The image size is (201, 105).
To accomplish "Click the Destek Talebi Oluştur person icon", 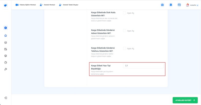I will click(x=60, y=5).
